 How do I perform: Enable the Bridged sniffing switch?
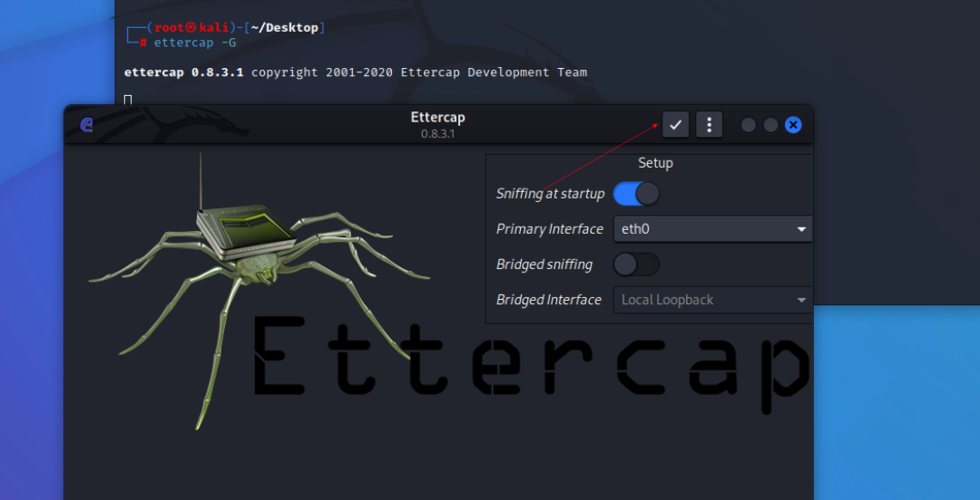[x=636, y=264]
